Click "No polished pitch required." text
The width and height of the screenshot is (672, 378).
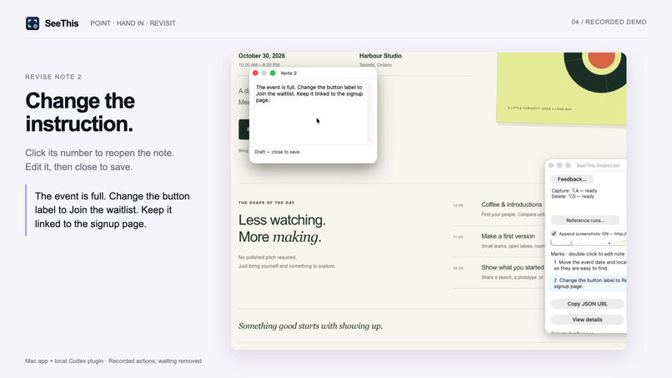click(268, 258)
